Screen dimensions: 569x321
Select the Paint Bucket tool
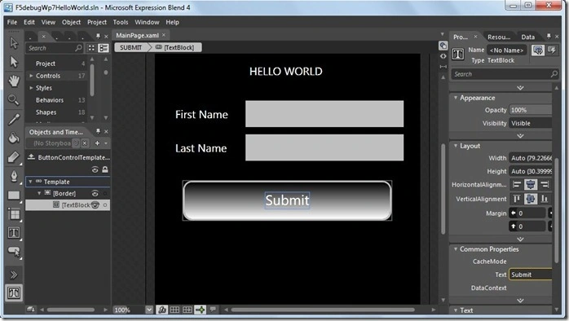point(14,138)
